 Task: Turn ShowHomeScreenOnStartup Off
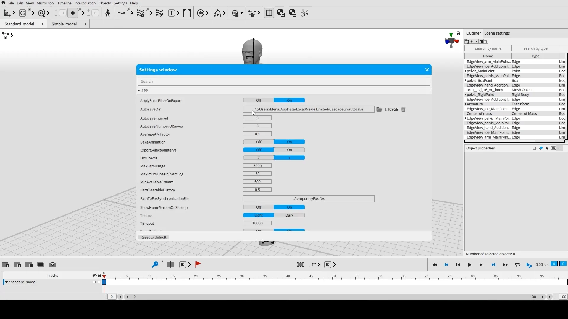(x=259, y=207)
